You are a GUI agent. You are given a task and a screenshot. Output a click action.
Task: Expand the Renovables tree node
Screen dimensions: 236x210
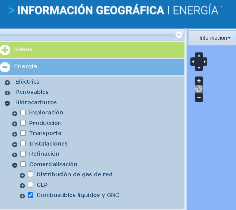tap(7, 93)
